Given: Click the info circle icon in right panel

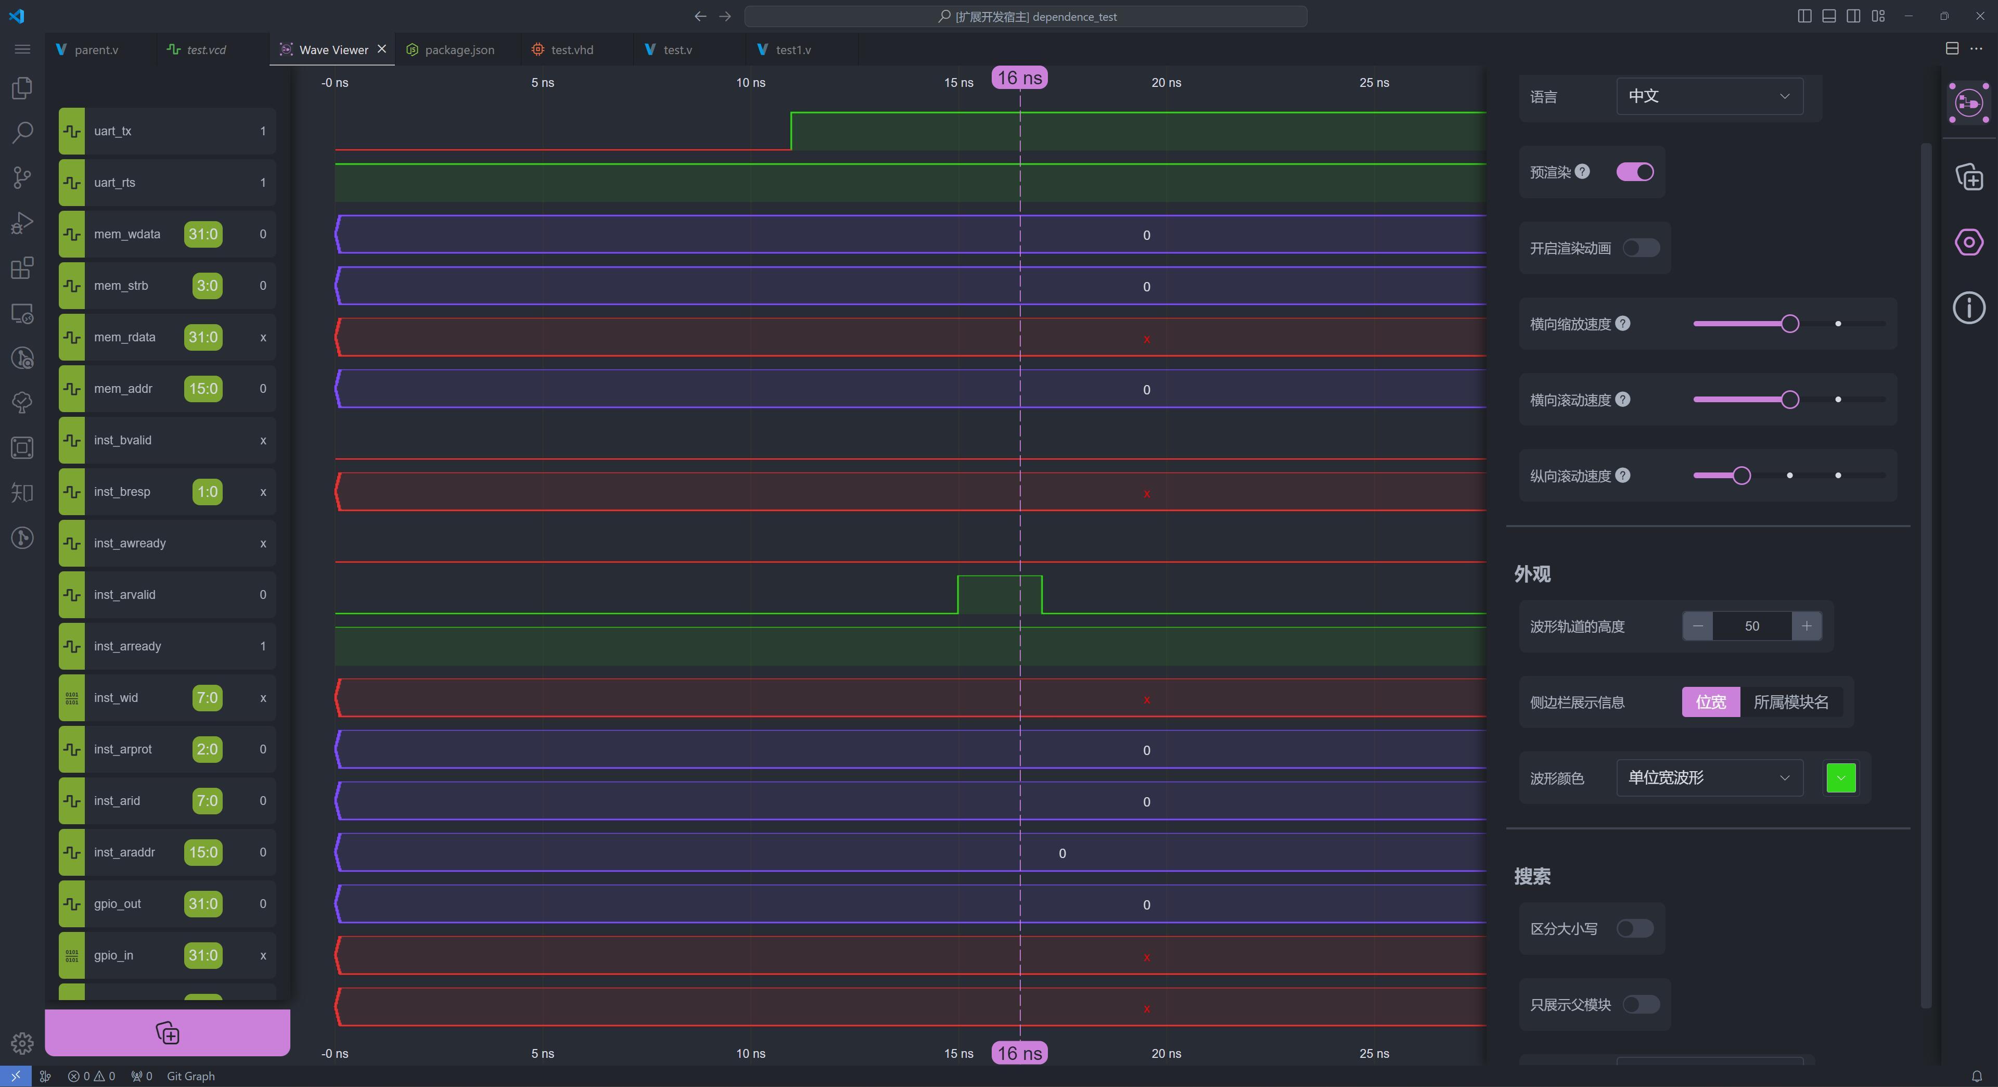Looking at the screenshot, I should (x=1968, y=308).
